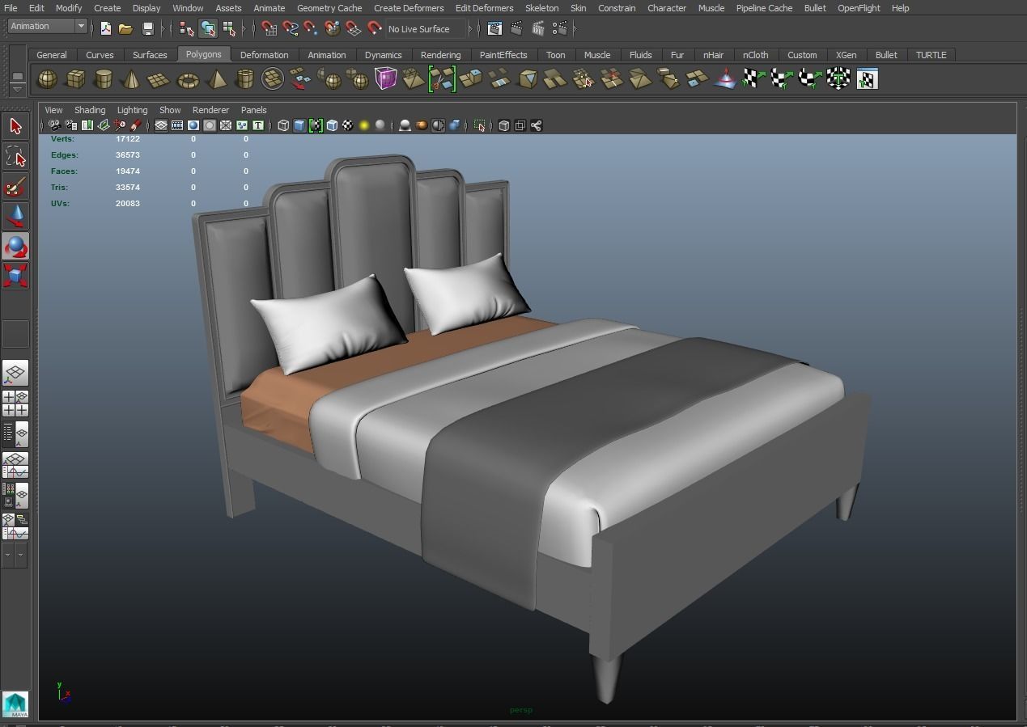The height and width of the screenshot is (727, 1027).
Task: Choose the arrow Select tool in toolbox
Action: point(15,126)
